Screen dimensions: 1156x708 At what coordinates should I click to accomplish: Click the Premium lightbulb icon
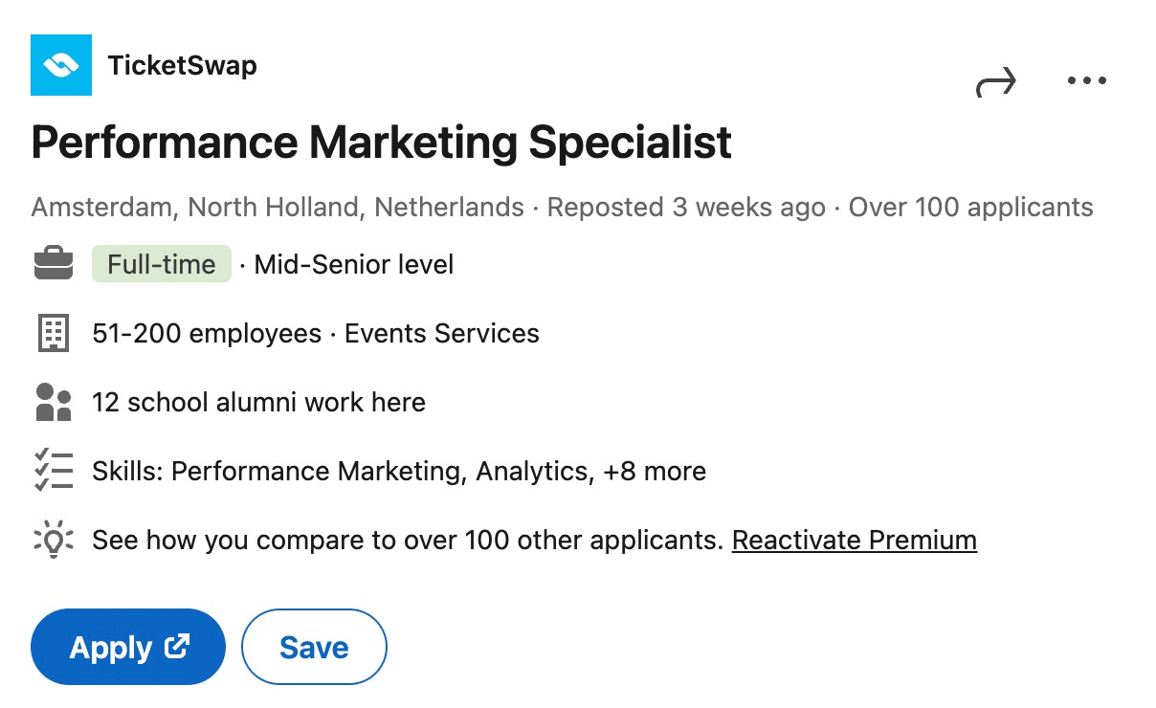click(54, 539)
